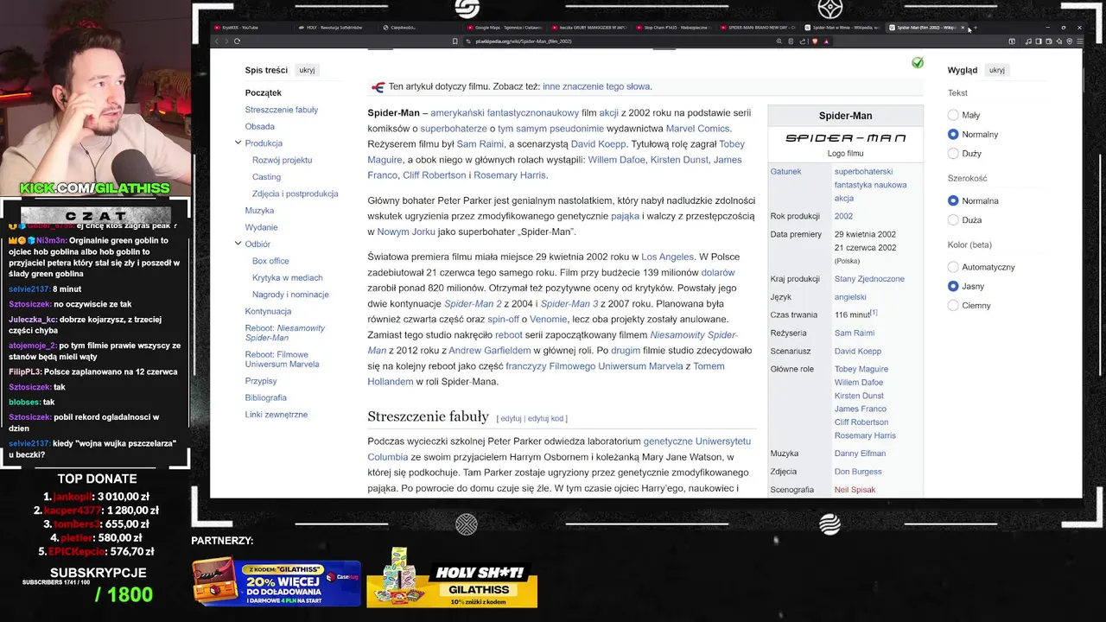Click the zoom magnifier icon in address bar
1106x622 pixels.
point(779,41)
